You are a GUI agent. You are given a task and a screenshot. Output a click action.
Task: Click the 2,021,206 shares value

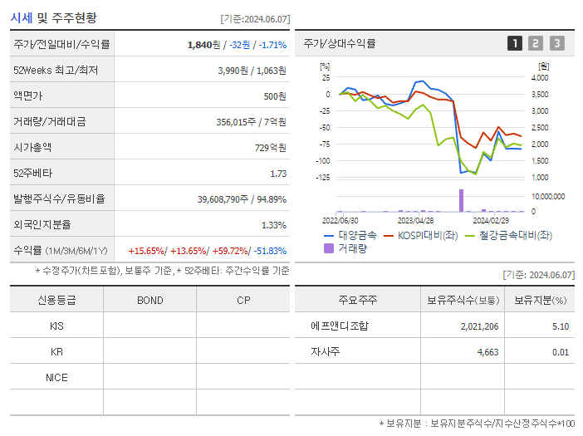[x=480, y=326]
